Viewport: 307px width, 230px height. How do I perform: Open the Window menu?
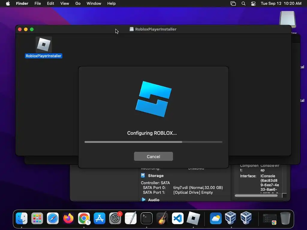[x=94, y=4]
